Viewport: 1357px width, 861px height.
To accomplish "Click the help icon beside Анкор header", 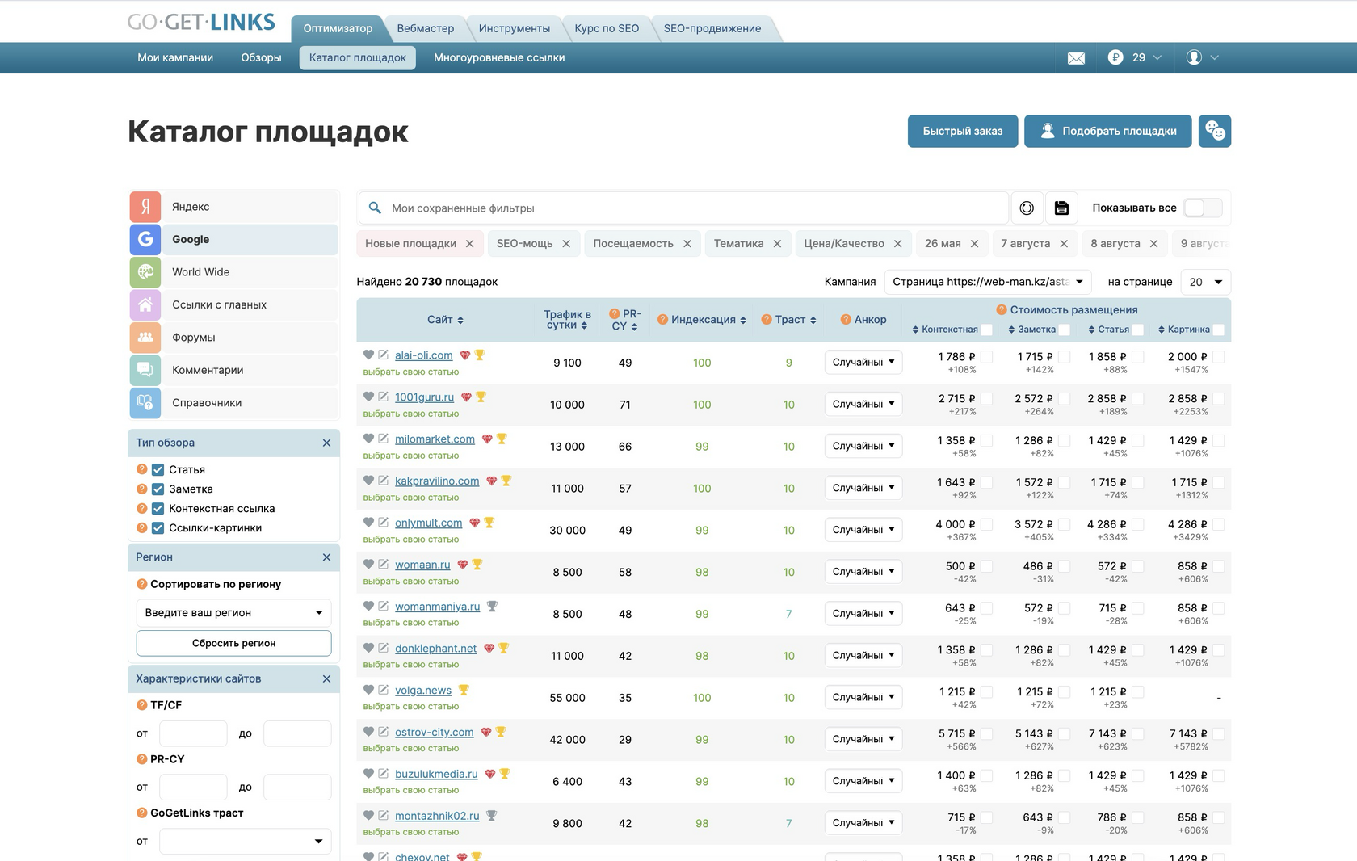I will point(846,320).
